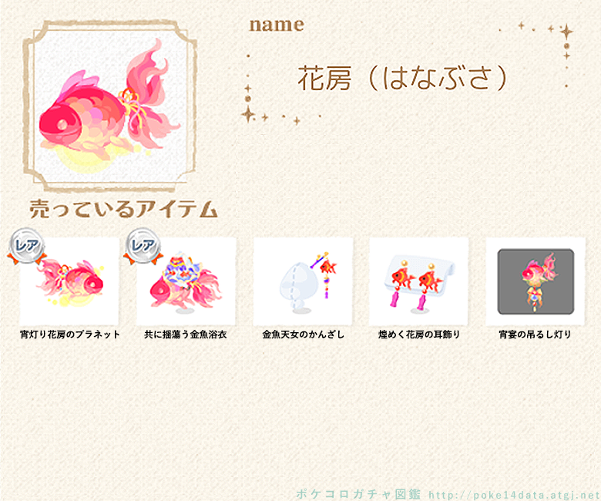Select the 宵宴の吊るし灯り lantern item image
Image resolution: width=601 pixels, height=501 pixels.
536,281
